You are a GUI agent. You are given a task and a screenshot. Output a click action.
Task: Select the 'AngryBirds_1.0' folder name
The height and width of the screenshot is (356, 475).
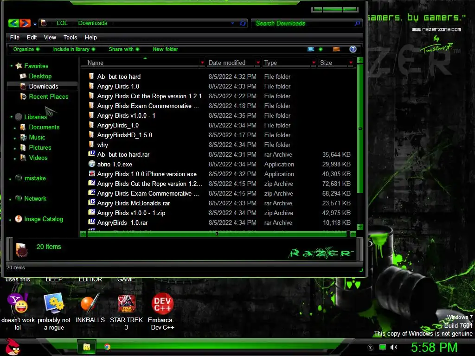(x=118, y=125)
